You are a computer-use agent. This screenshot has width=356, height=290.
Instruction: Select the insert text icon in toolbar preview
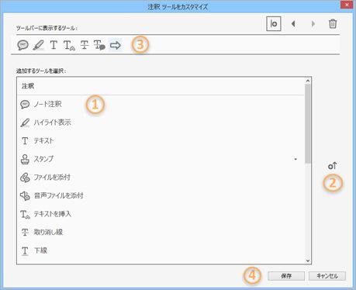69,46
